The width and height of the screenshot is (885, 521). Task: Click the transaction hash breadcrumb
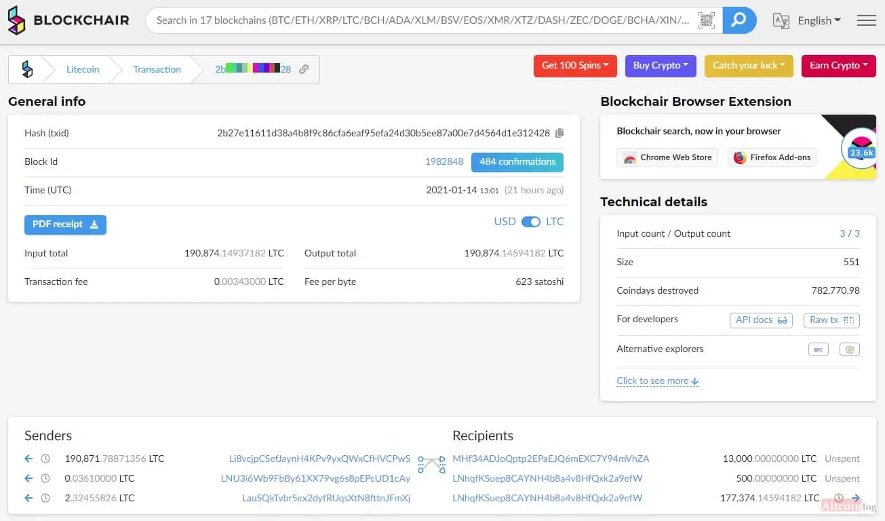[x=253, y=69]
